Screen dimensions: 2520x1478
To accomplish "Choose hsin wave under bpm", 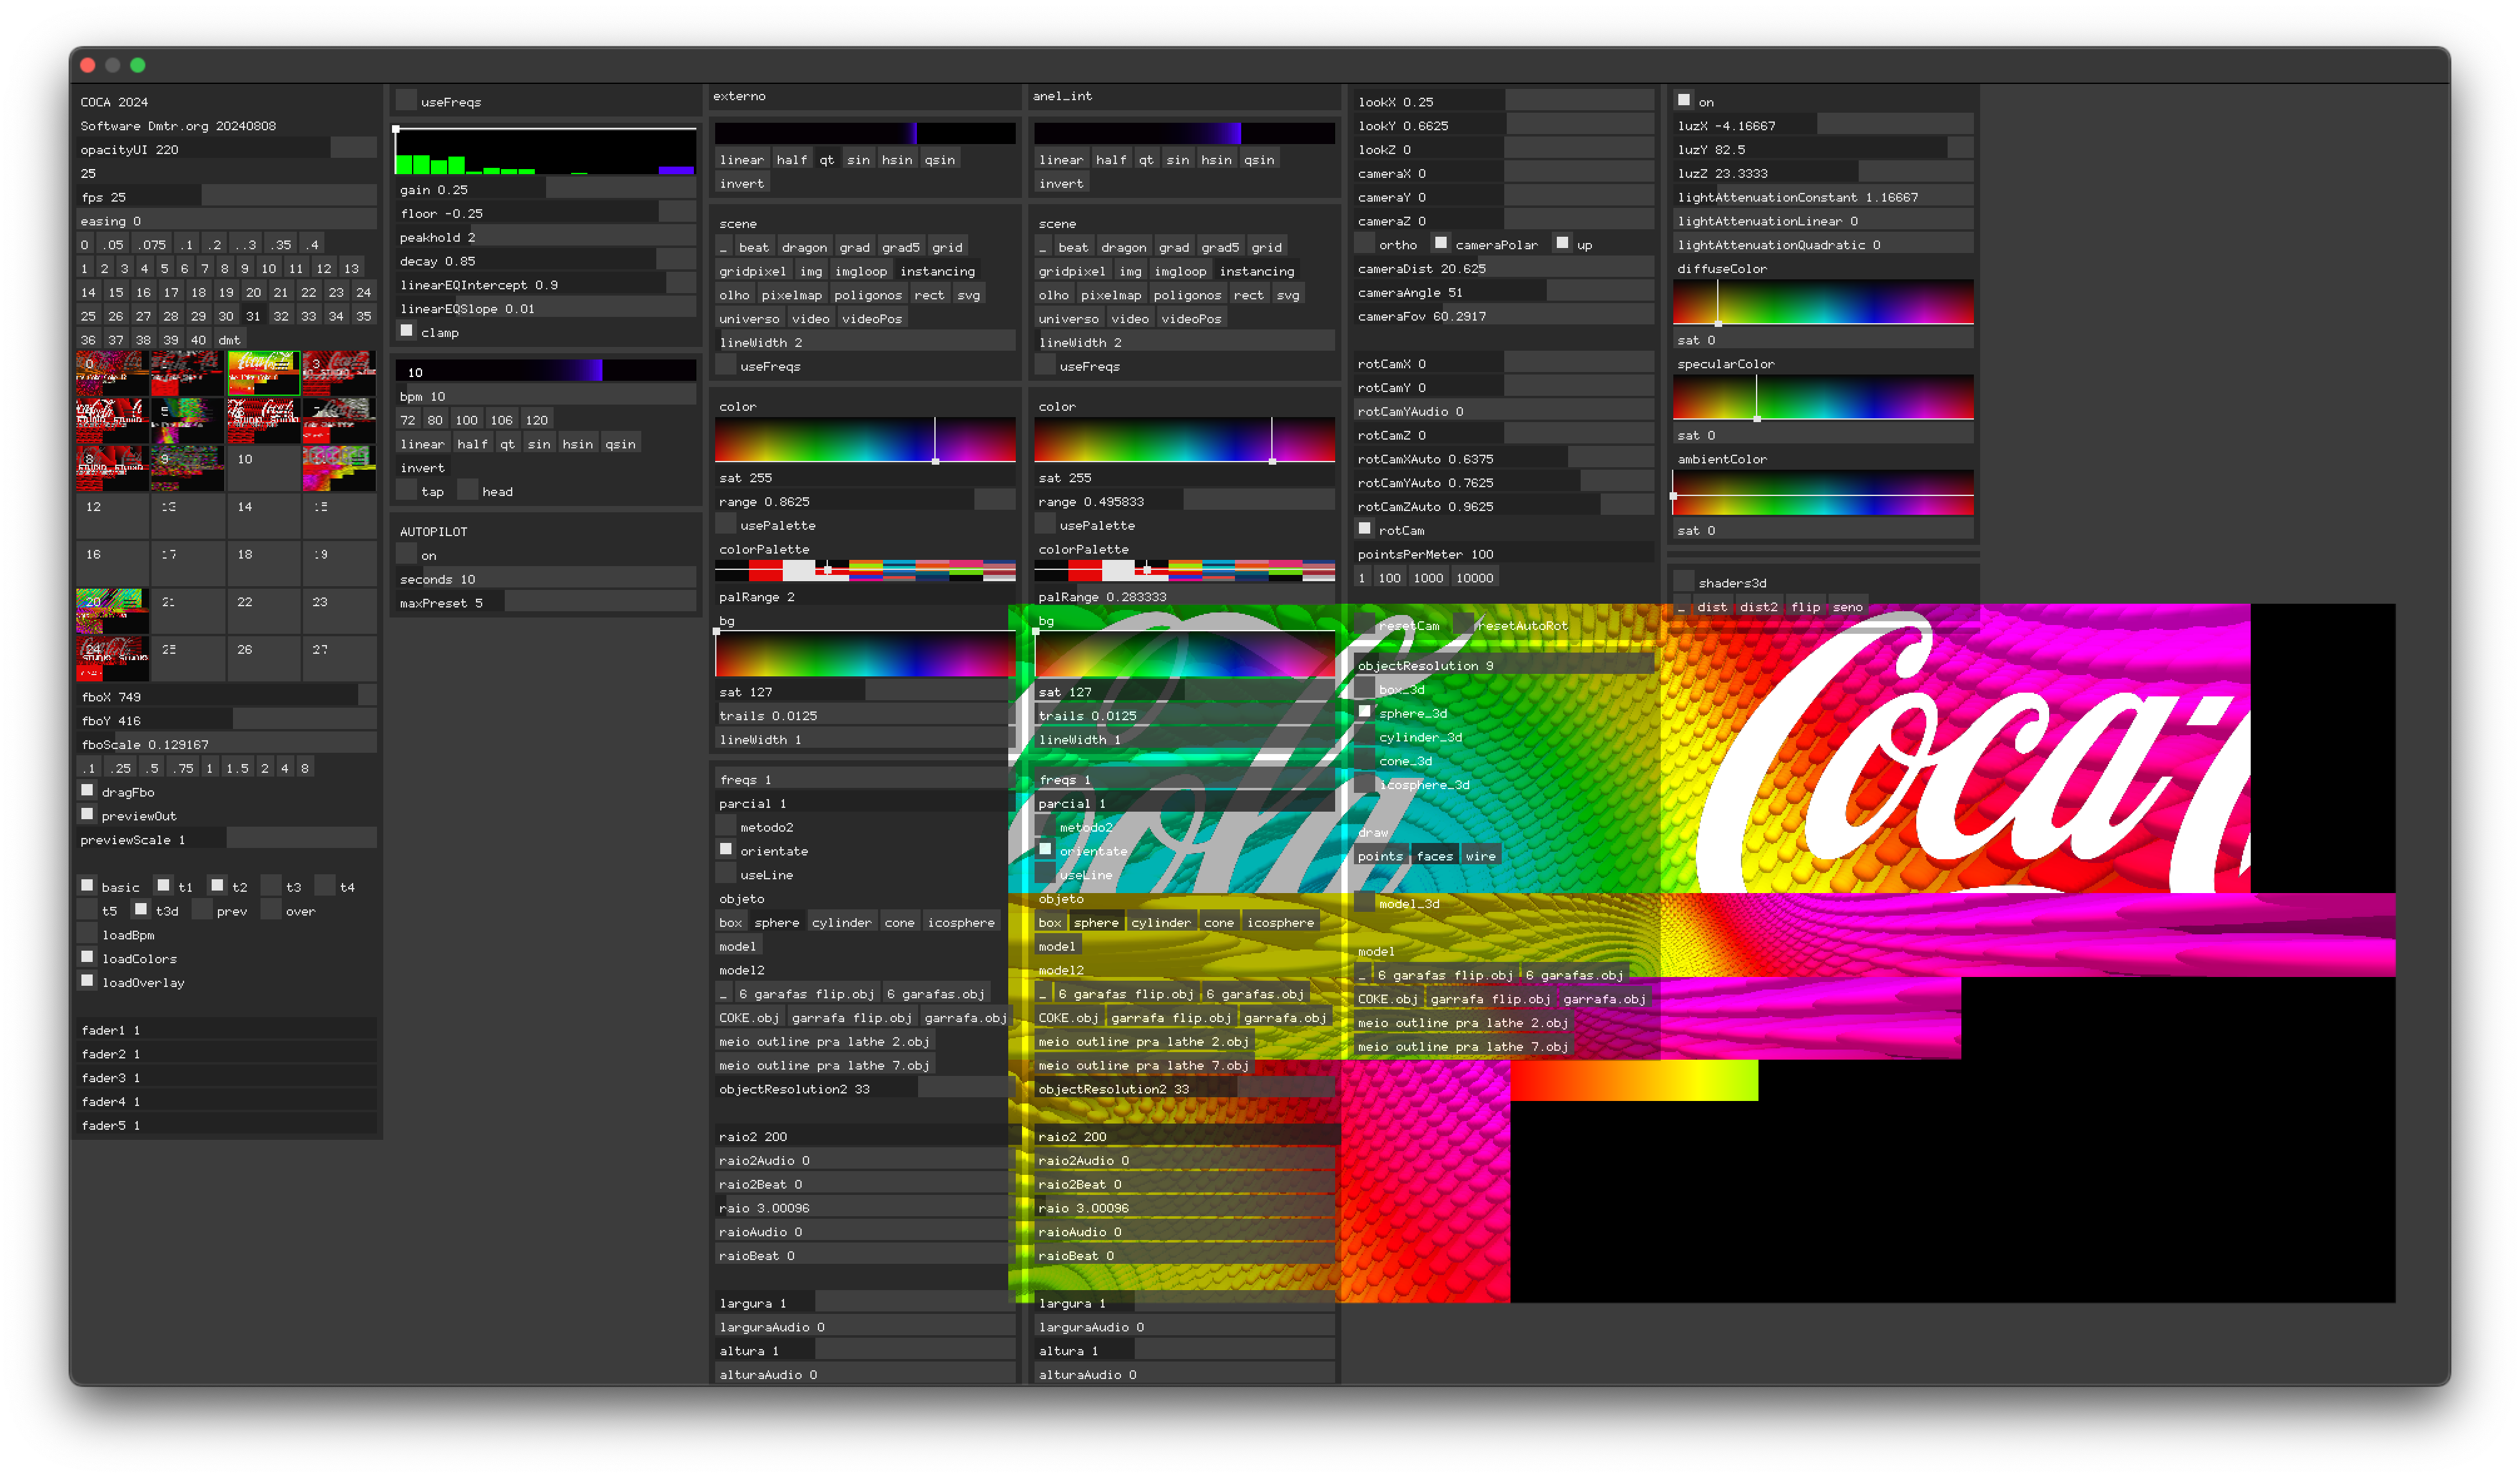I will tap(578, 444).
